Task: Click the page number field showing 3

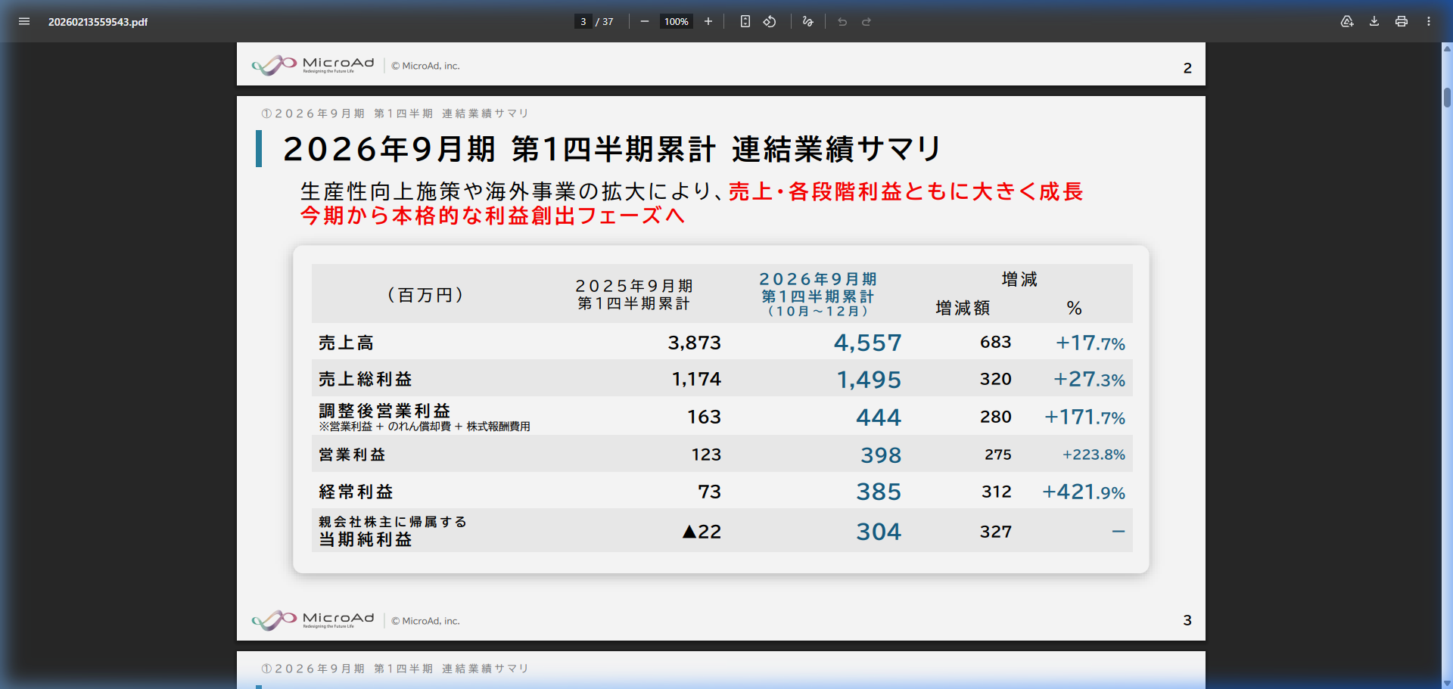Action: pyautogui.click(x=583, y=21)
